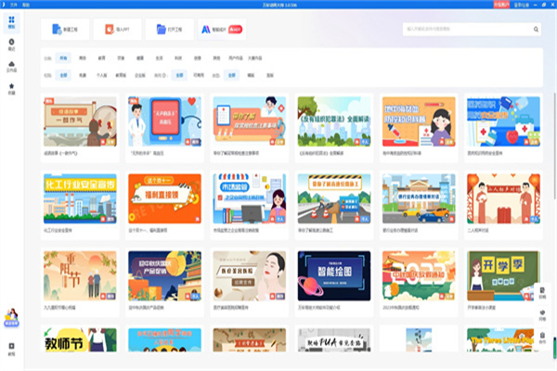Open the star favorites sidebar icon
The image size is (557, 371).
click(x=11, y=90)
